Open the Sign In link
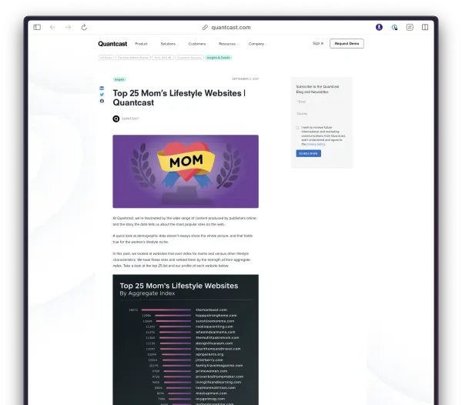462x405 pixels. [x=318, y=43]
